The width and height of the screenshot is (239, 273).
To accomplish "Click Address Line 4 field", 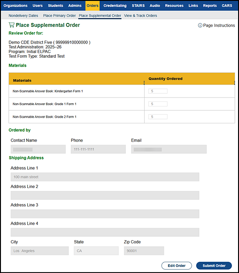I will coord(105,232).
